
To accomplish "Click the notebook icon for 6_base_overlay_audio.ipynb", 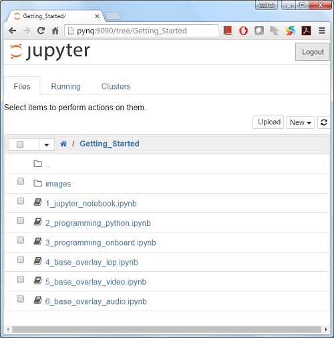I will coord(37,300).
